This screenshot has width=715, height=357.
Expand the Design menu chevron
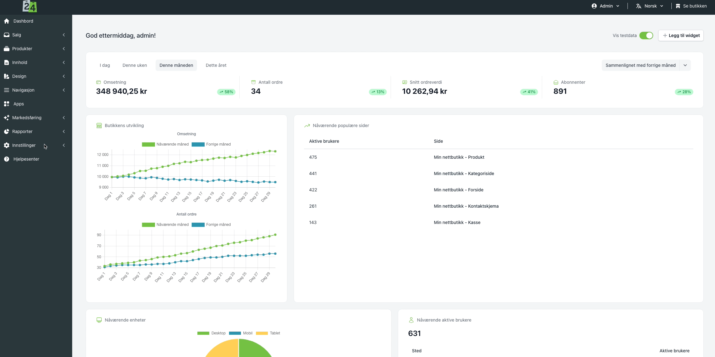64,76
